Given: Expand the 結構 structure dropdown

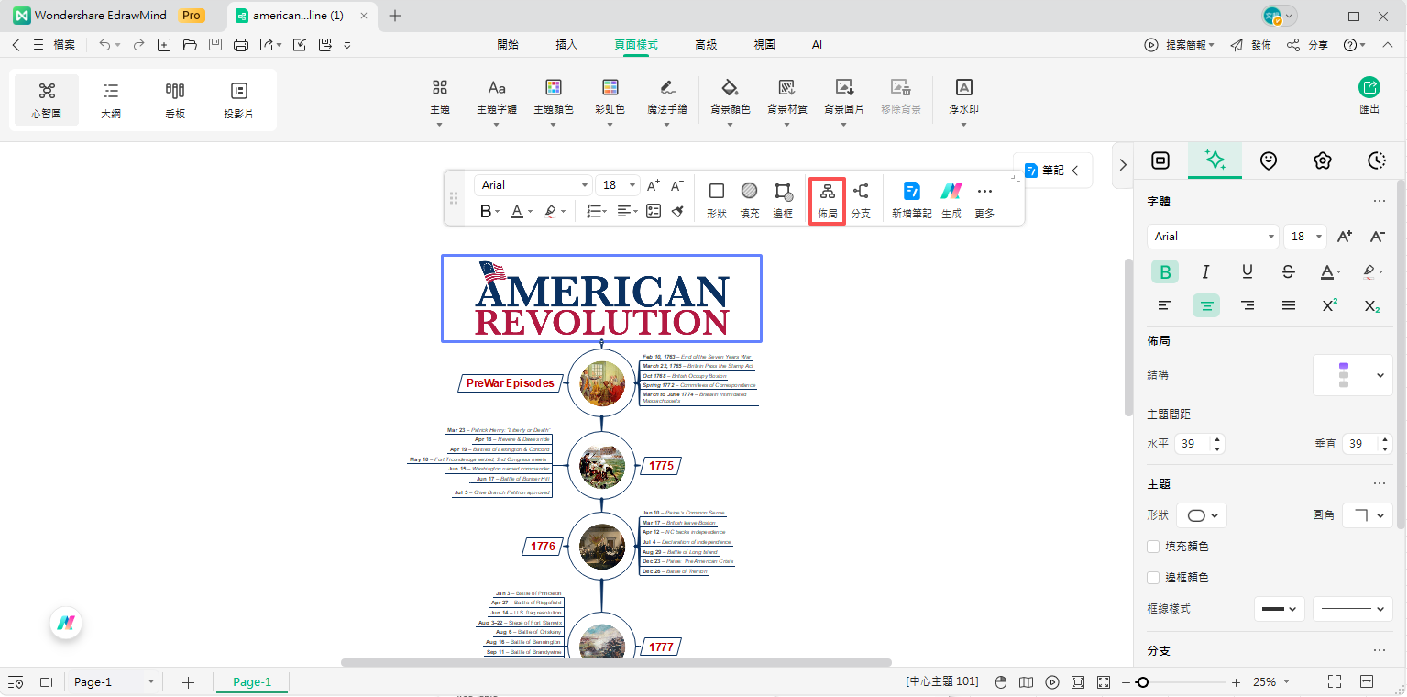Looking at the screenshot, I should 1352,375.
